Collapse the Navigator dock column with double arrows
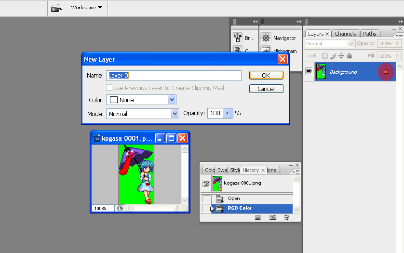 298,22
